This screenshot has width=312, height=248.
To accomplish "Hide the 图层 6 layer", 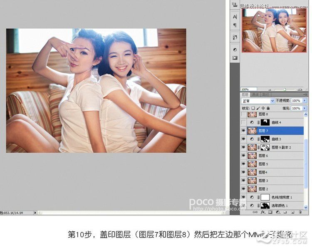I will pyautogui.click(x=243, y=156).
